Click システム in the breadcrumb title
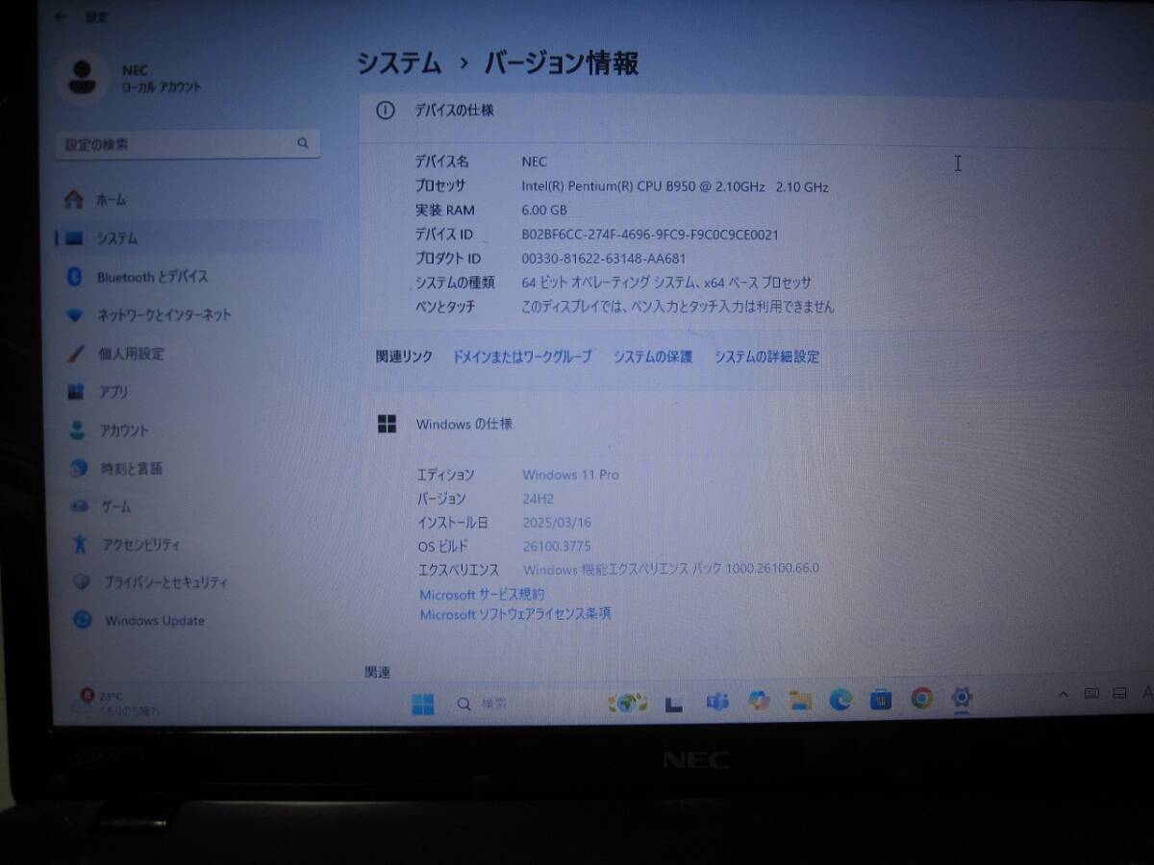1154x865 pixels. (x=399, y=63)
